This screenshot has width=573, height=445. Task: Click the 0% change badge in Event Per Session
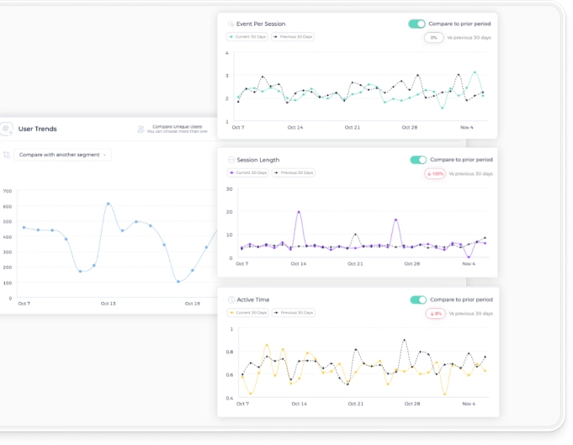[x=434, y=37]
